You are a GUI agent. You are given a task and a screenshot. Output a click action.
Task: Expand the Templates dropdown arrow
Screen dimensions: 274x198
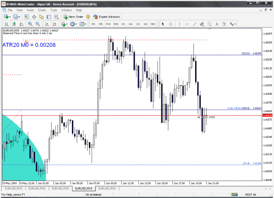point(85,24)
